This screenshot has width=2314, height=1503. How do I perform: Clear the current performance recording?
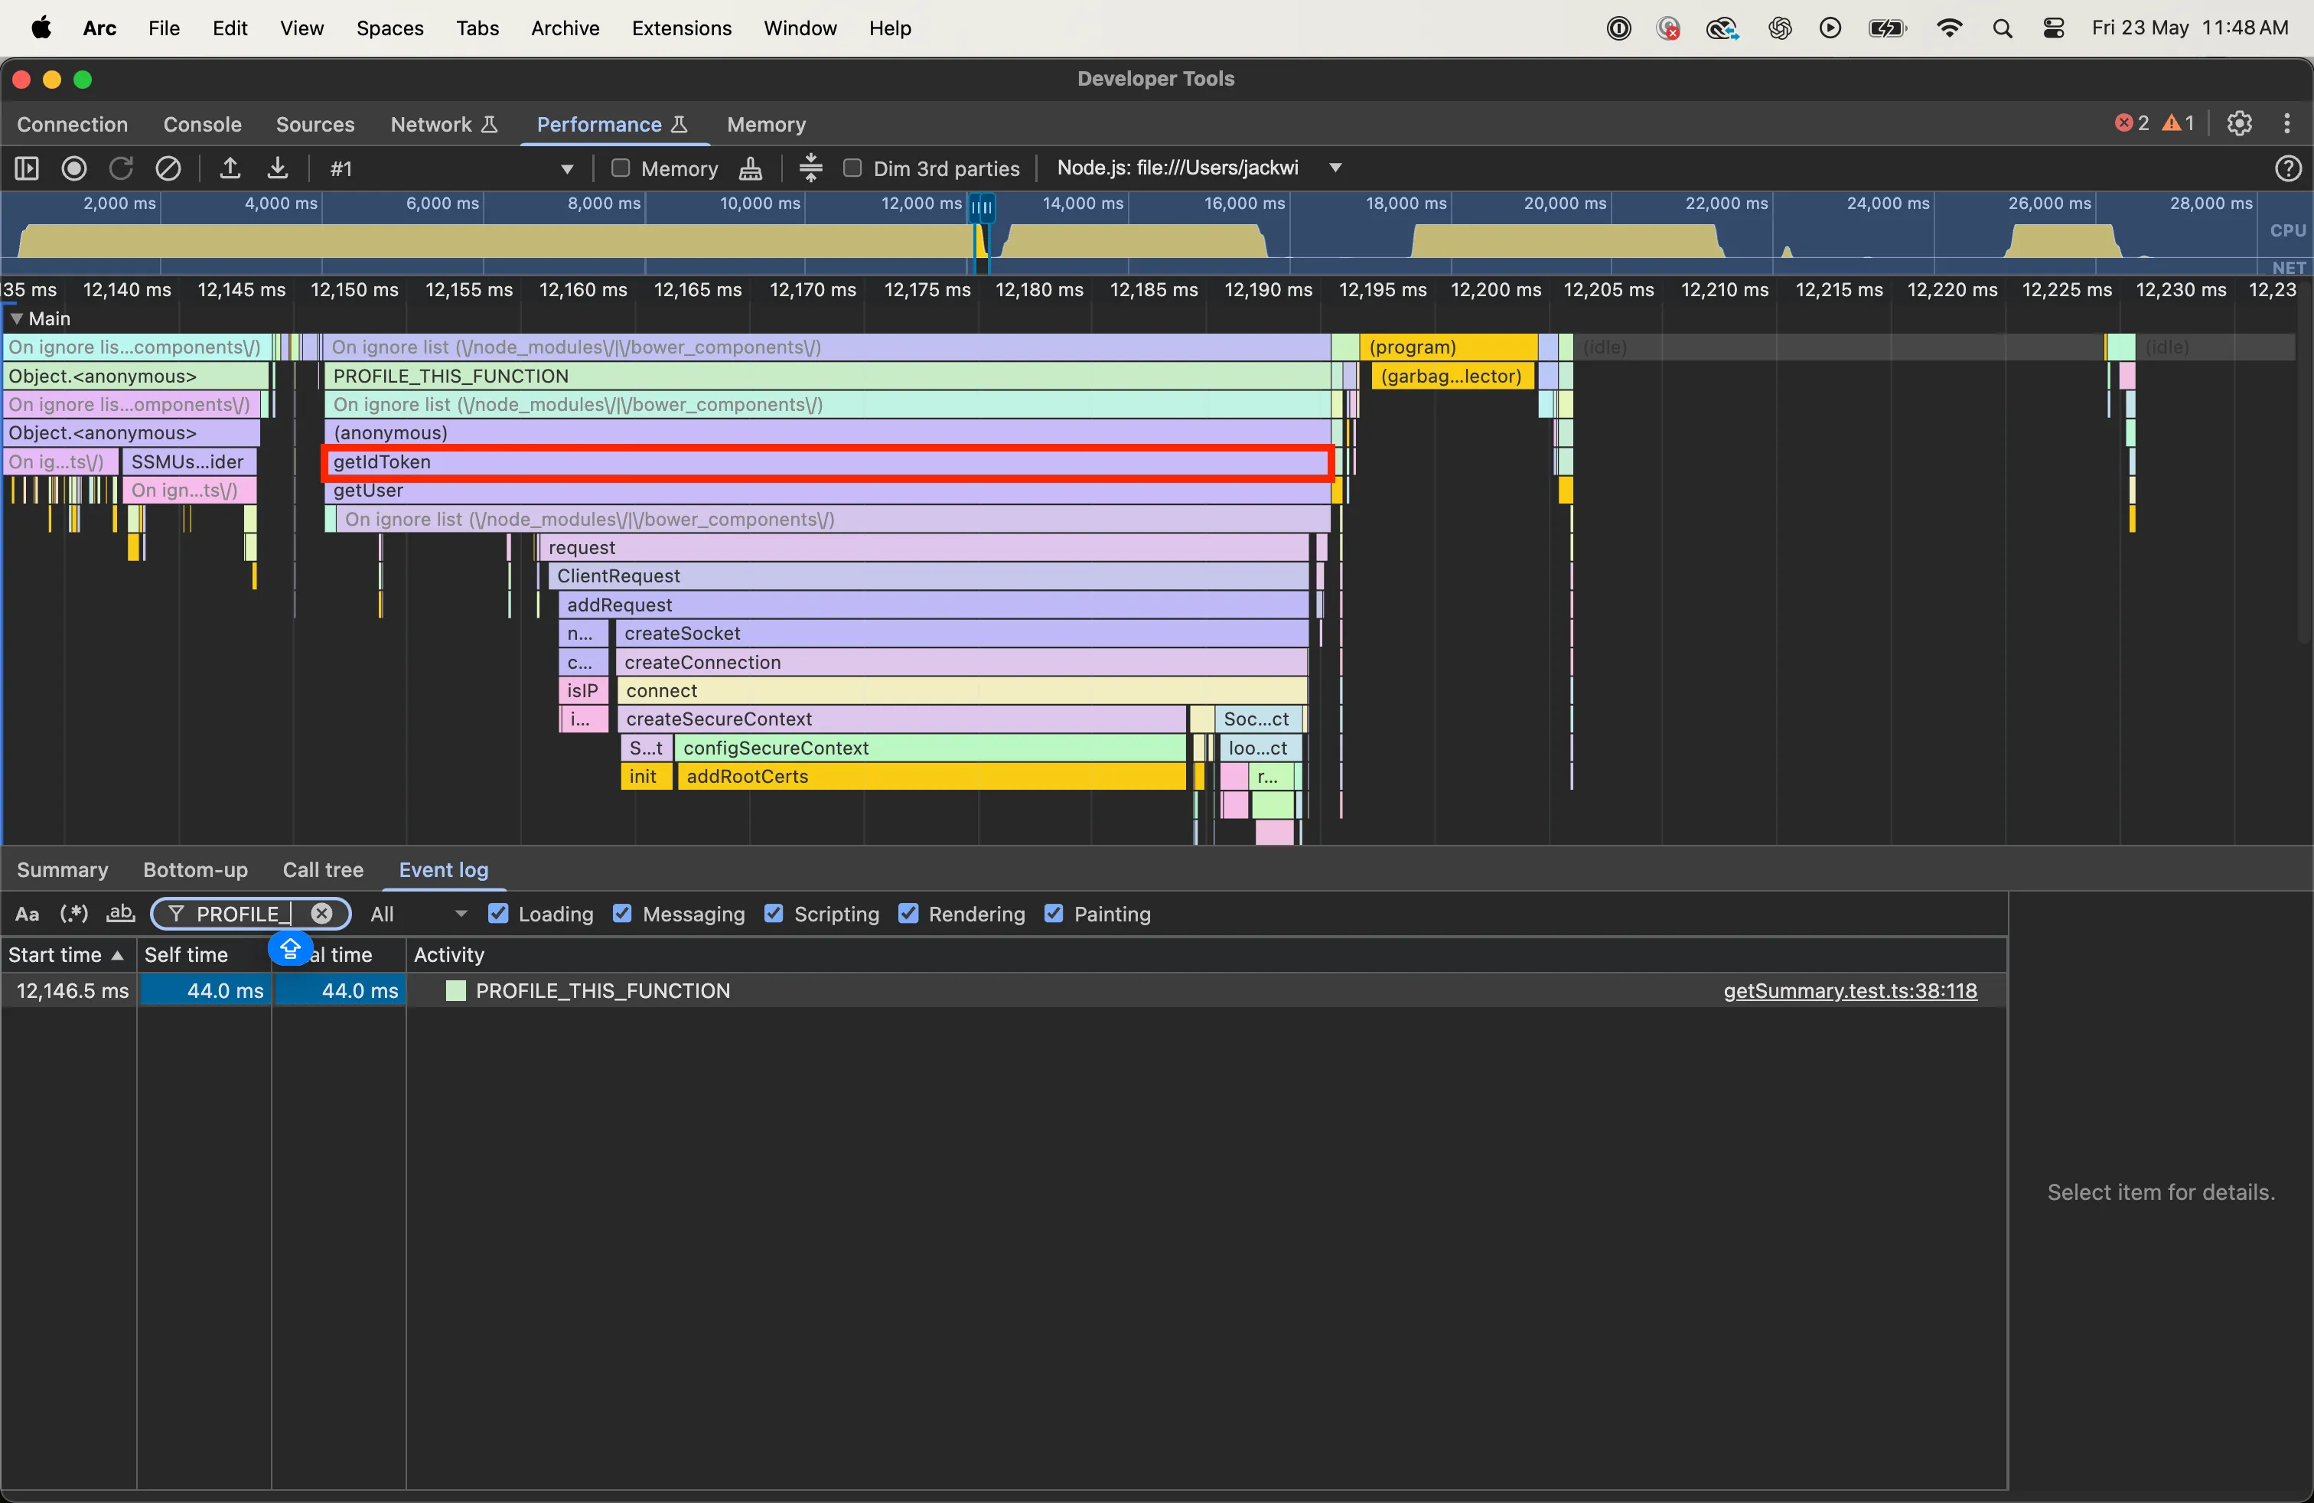(x=168, y=168)
